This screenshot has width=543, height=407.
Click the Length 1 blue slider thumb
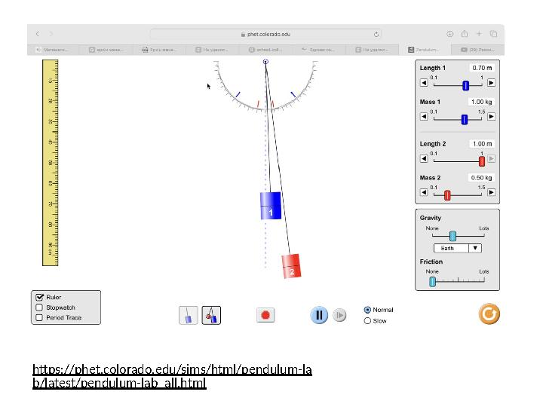click(x=466, y=85)
